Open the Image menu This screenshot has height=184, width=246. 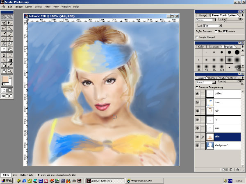(x=19, y=7)
